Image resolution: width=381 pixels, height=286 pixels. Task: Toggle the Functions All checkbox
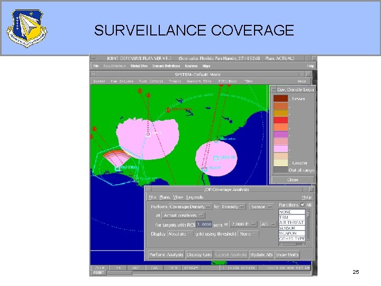(303, 204)
